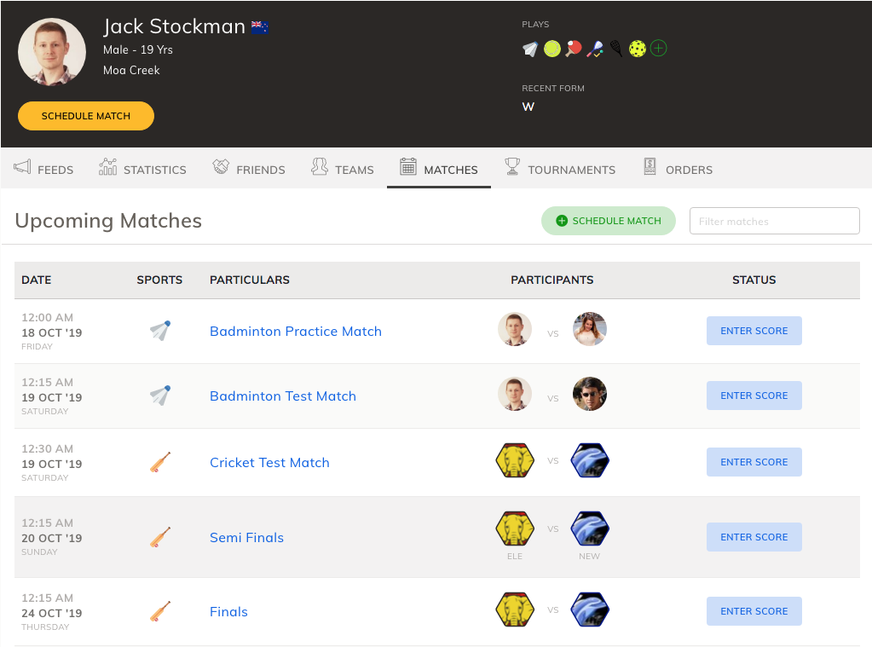Click the green Schedule Match button
The width and height of the screenshot is (872, 647).
tap(609, 221)
